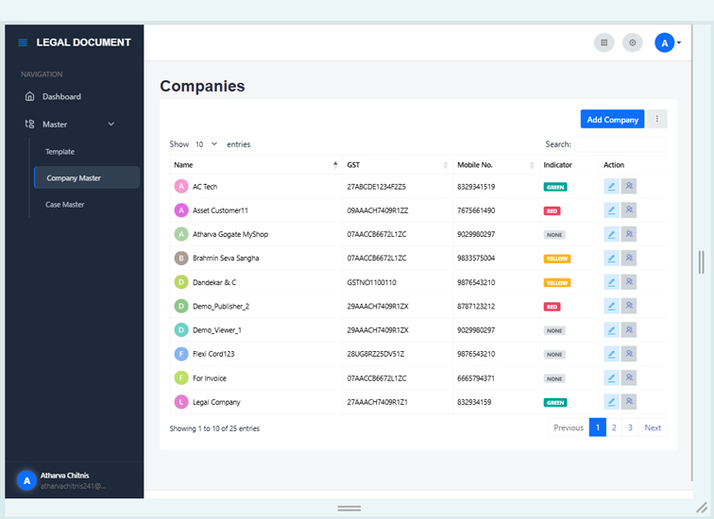Click the edit pencil icon for AC Tech

click(x=611, y=187)
